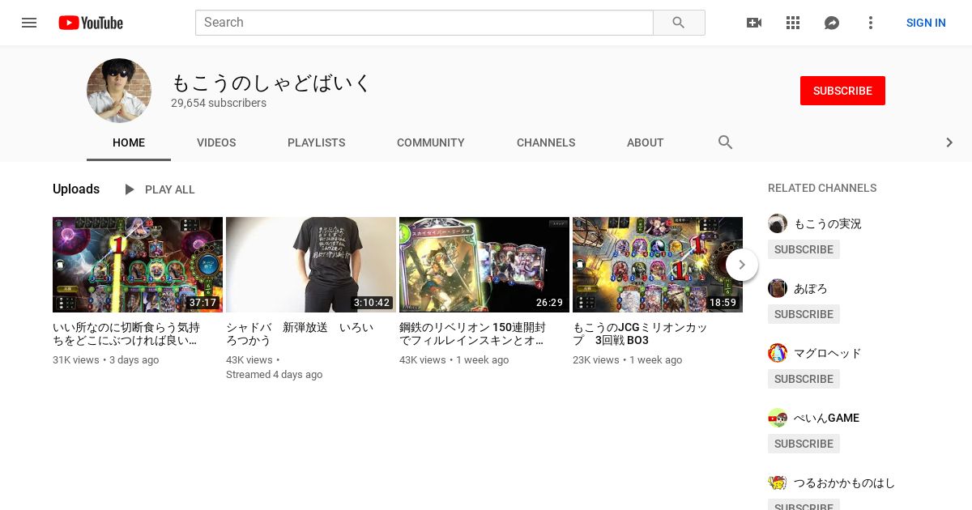Click the PLAY ALL text
972x510 pixels.
point(170,189)
